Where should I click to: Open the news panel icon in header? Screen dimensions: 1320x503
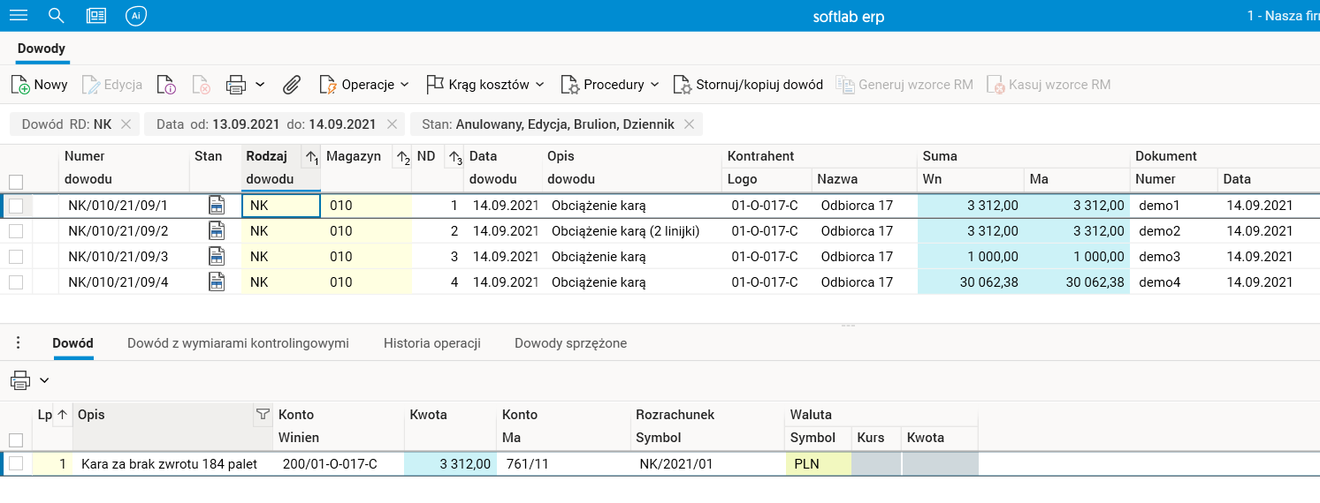click(96, 16)
